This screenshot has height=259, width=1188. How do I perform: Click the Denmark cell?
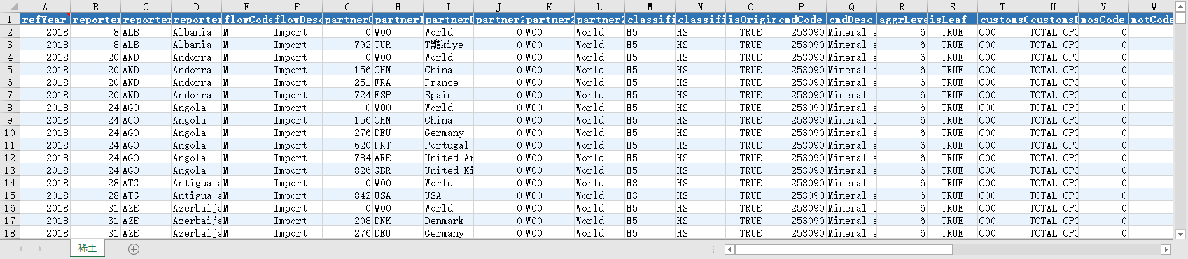[x=448, y=221]
